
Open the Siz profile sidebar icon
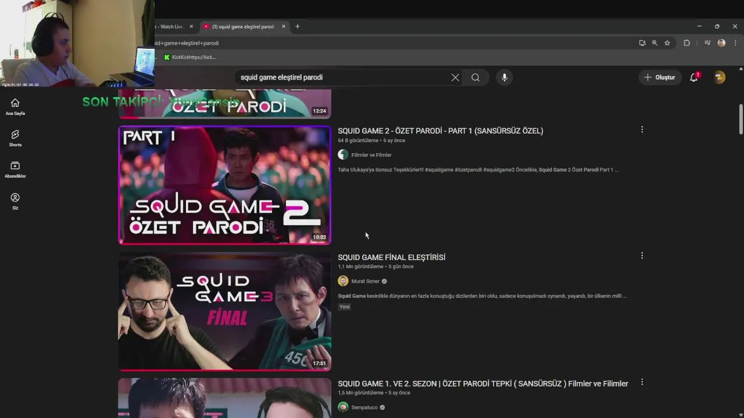(15, 201)
